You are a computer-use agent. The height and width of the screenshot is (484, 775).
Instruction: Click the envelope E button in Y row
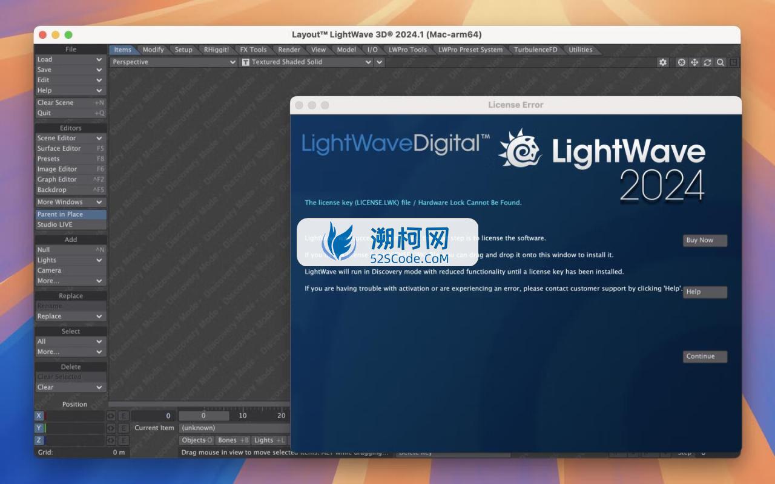point(123,428)
